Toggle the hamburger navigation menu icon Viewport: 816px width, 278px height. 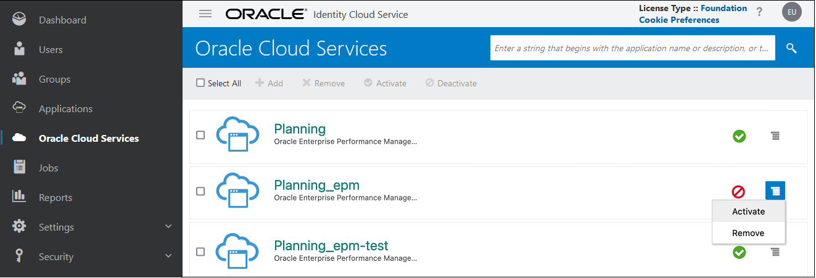pyautogui.click(x=205, y=14)
